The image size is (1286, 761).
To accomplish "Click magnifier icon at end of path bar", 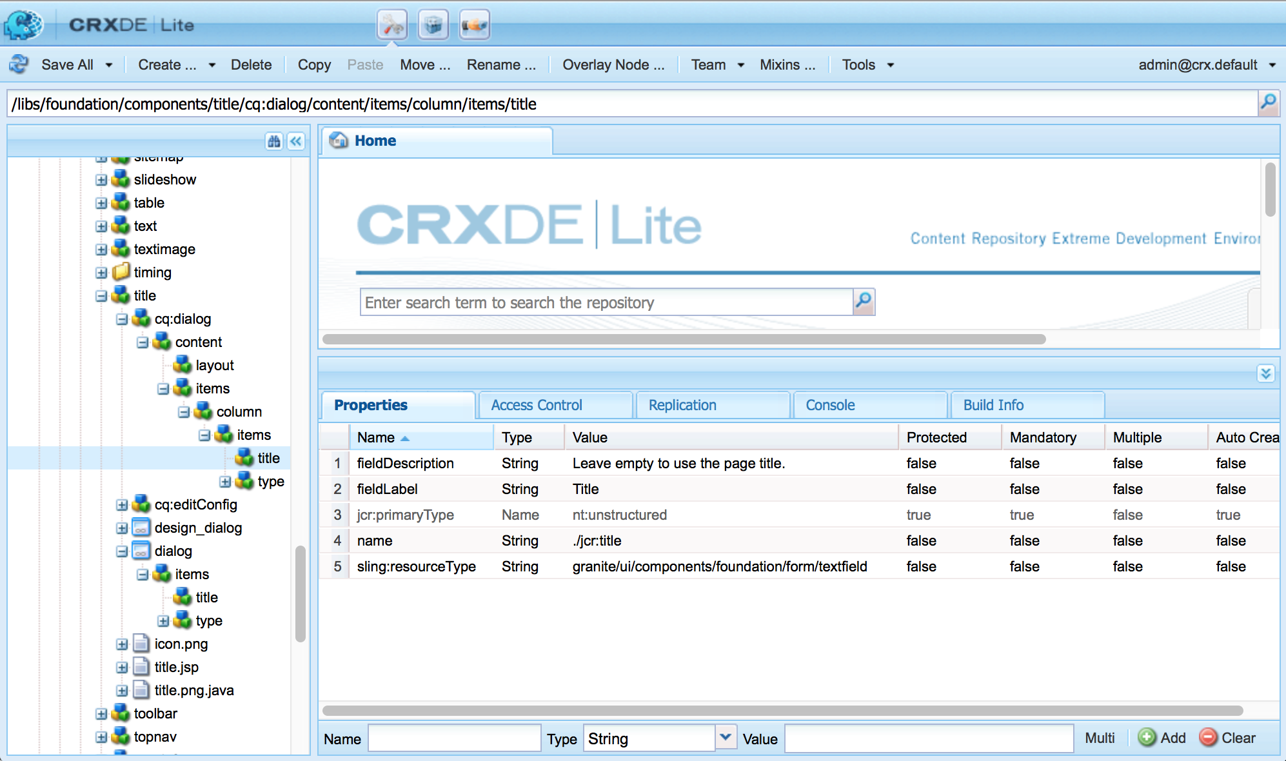I will (x=1268, y=103).
